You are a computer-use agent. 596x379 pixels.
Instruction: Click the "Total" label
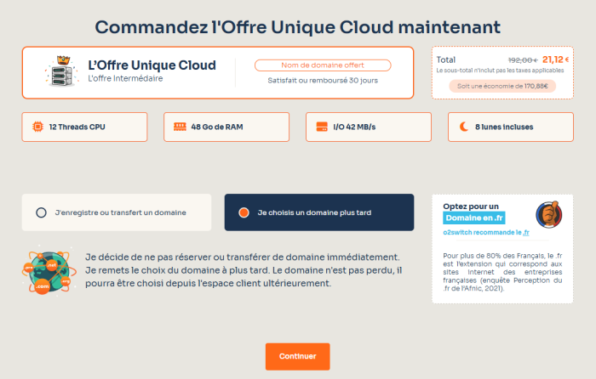[445, 59]
